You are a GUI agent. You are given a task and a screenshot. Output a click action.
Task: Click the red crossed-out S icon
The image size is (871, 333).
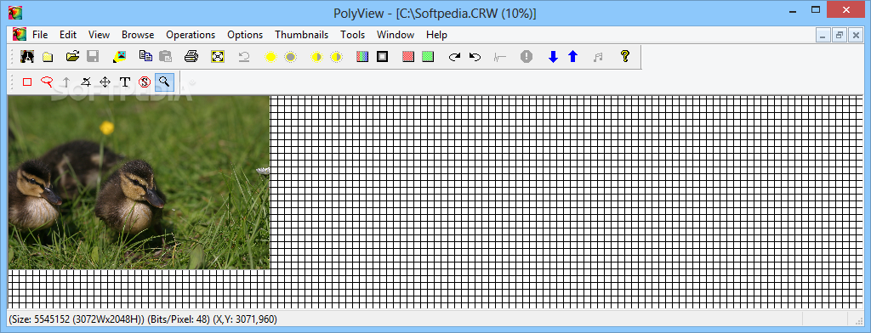(145, 82)
